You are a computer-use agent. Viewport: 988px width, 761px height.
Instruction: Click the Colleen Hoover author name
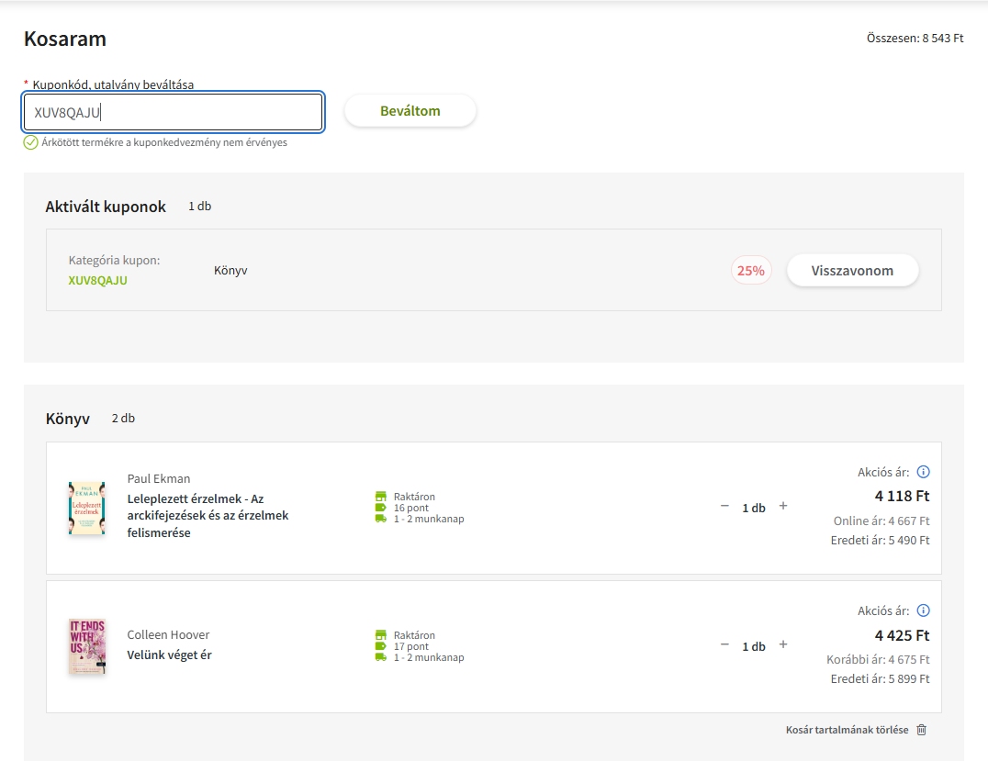pyautogui.click(x=168, y=635)
